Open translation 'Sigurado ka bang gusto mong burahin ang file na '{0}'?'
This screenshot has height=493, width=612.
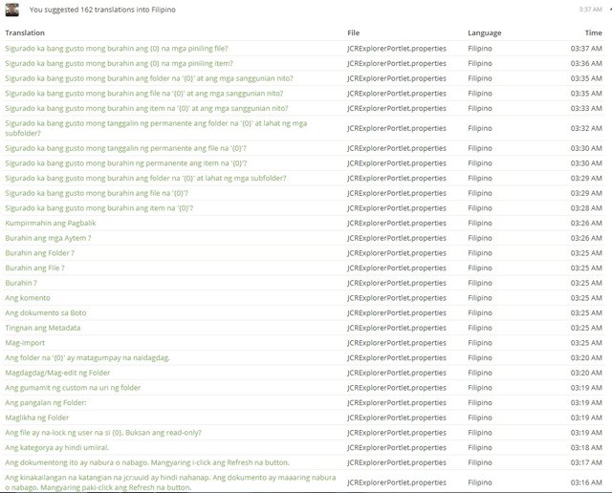(97, 193)
